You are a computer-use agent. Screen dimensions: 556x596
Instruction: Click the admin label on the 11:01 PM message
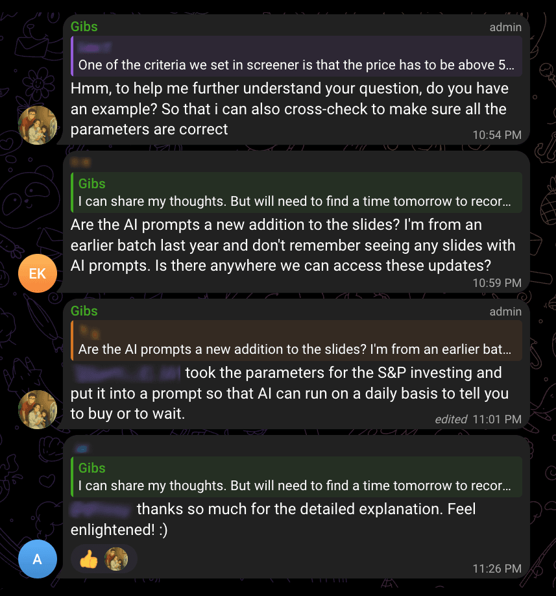(505, 311)
